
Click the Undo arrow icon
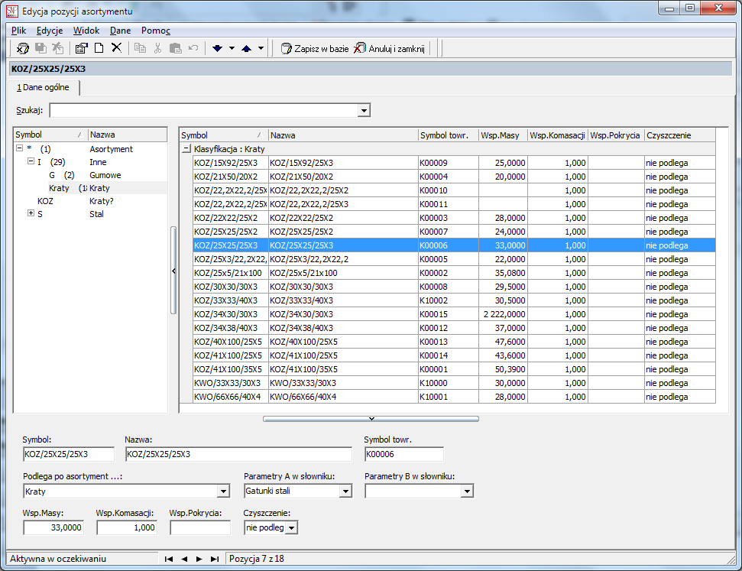tap(193, 48)
